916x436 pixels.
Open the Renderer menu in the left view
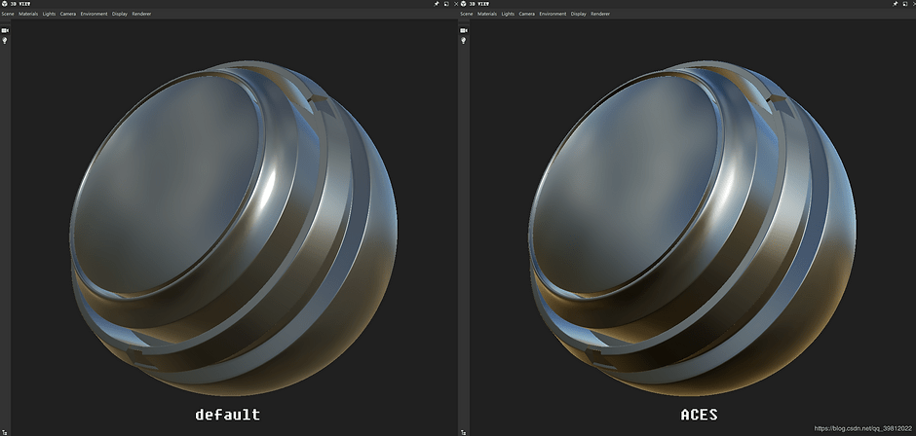click(141, 15)
